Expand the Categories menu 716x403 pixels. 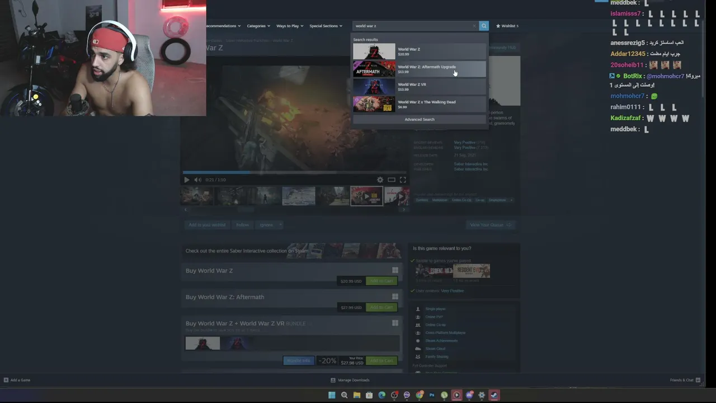click(258, 26)
